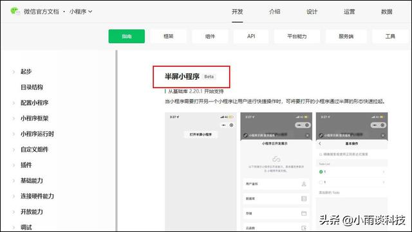Select the 组件 sub-navigation button
Viewport: 412px width, 232px height.
(210, 36)
